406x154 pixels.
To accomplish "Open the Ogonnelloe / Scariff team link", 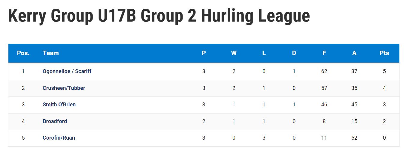I will [x=67, y=71].
